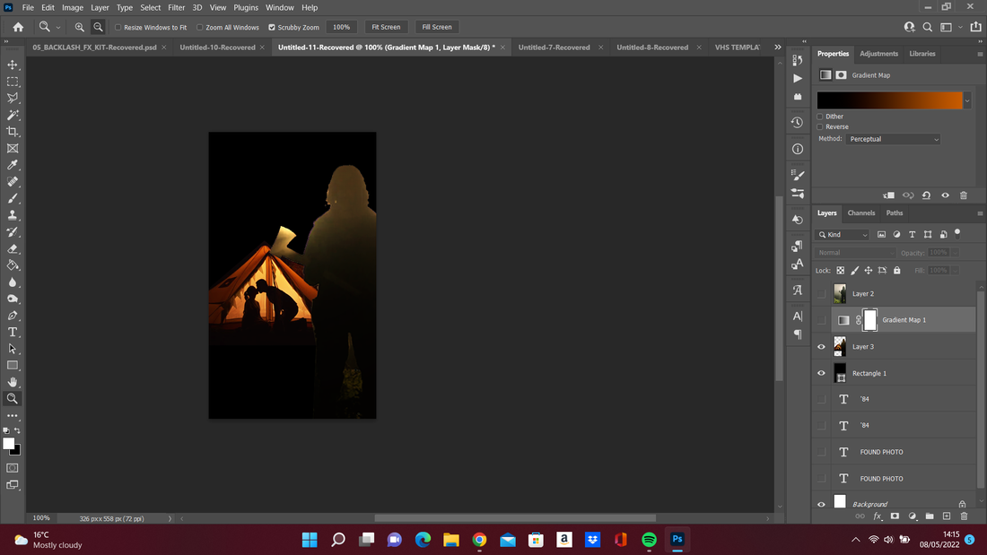Disable Scrubby Zoom checkbox

point(272,28)
